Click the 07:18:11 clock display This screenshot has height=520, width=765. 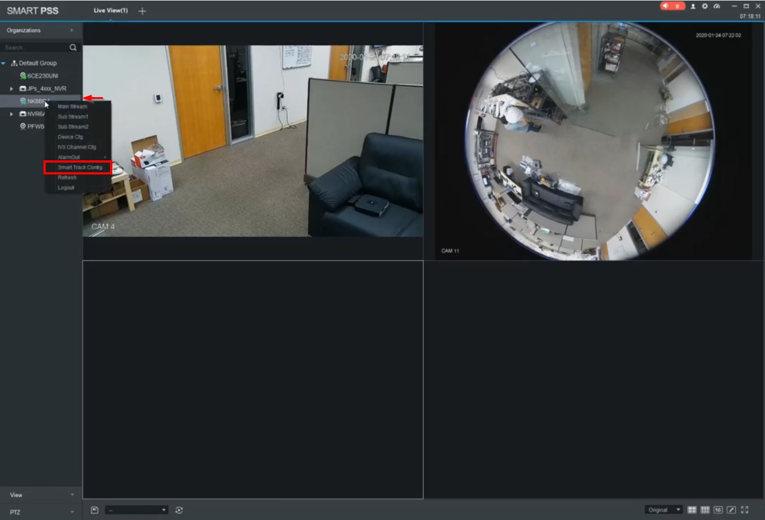pyautogui.click(x=750, y=16)
